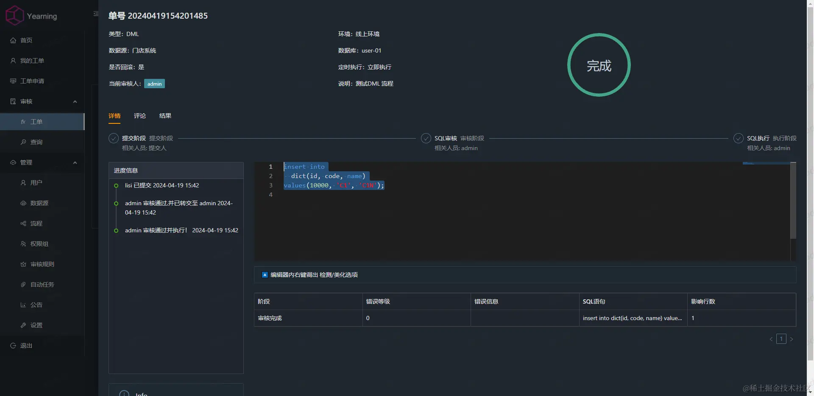Click the flow icon beside 流程

pyautogui.click(x=23, y=223)
